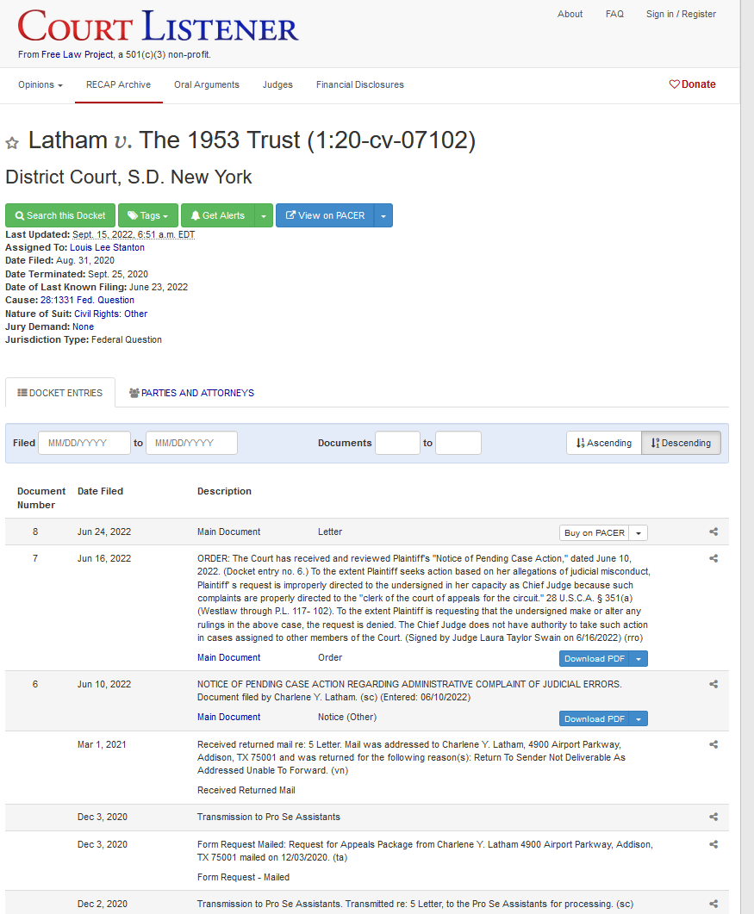Click Buy on PACER for document 8
The image size is (754, 914).
595,532
